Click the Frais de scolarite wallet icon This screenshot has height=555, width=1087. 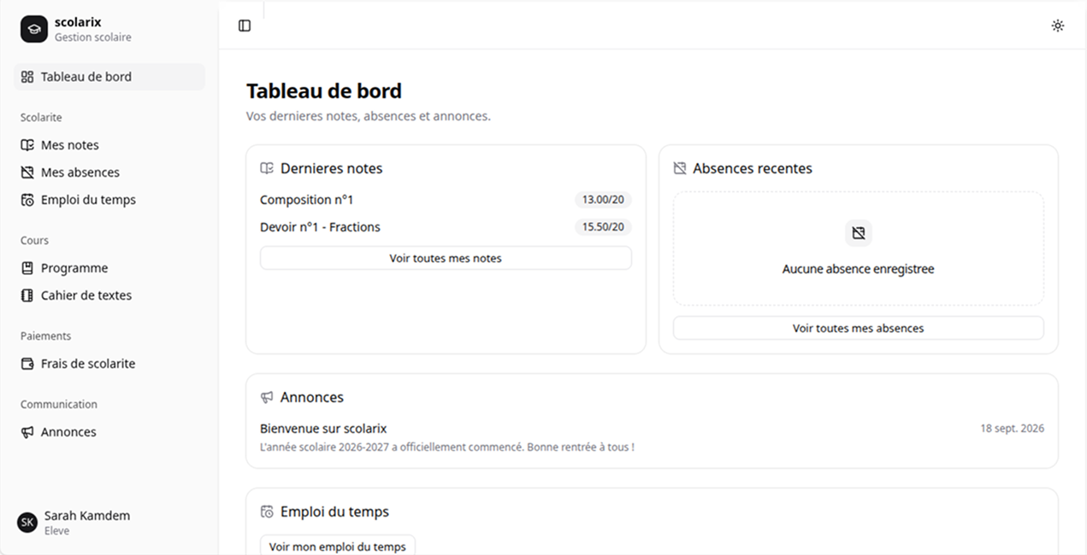[27, 364]
